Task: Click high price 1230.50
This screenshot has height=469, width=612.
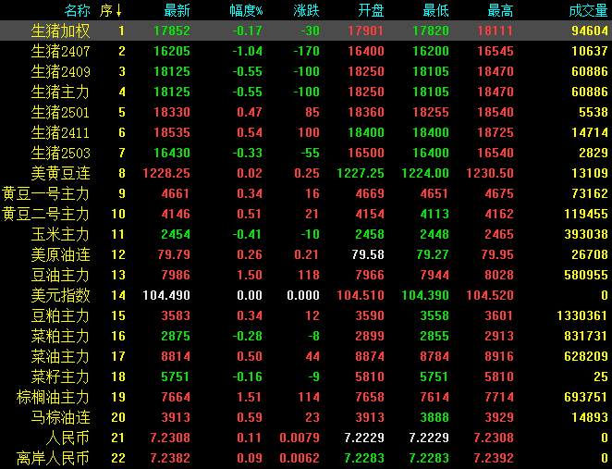Action: click(490, 173)
